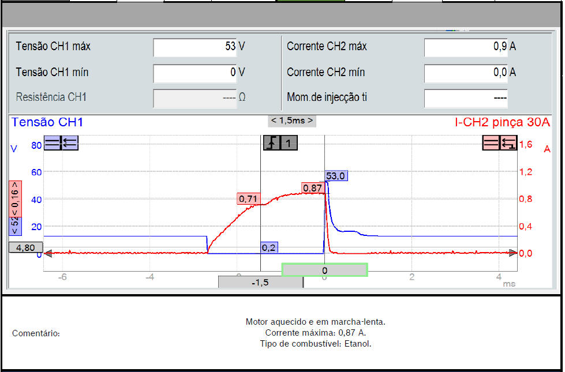The width and height of the screenshot is (565, 372).
Task: Click the 0,87 current measurement label
Action: [x=312, y=188]
